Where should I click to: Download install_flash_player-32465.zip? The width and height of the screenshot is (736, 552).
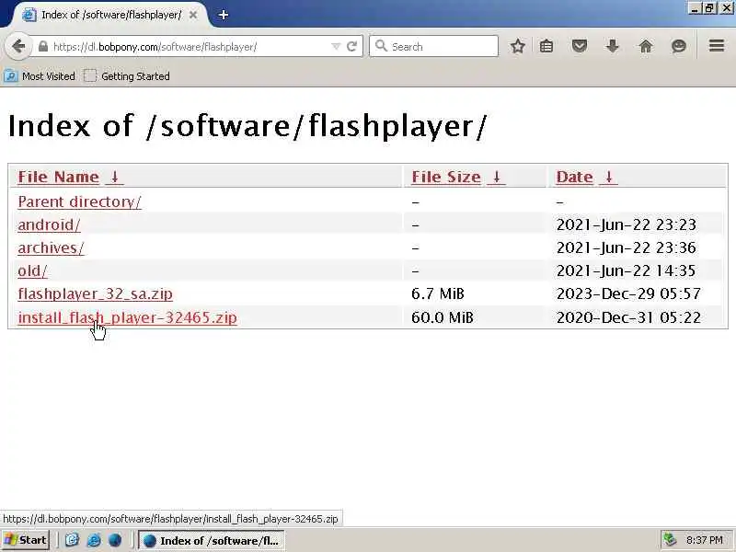(x=128, y=317)
